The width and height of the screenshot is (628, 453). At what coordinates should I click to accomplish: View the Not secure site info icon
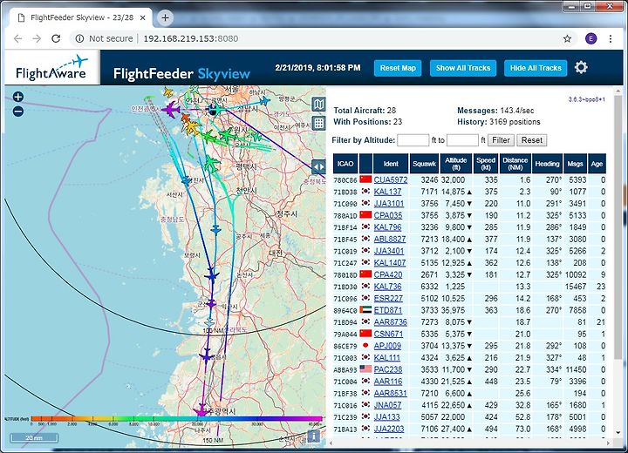pos(79,38)
